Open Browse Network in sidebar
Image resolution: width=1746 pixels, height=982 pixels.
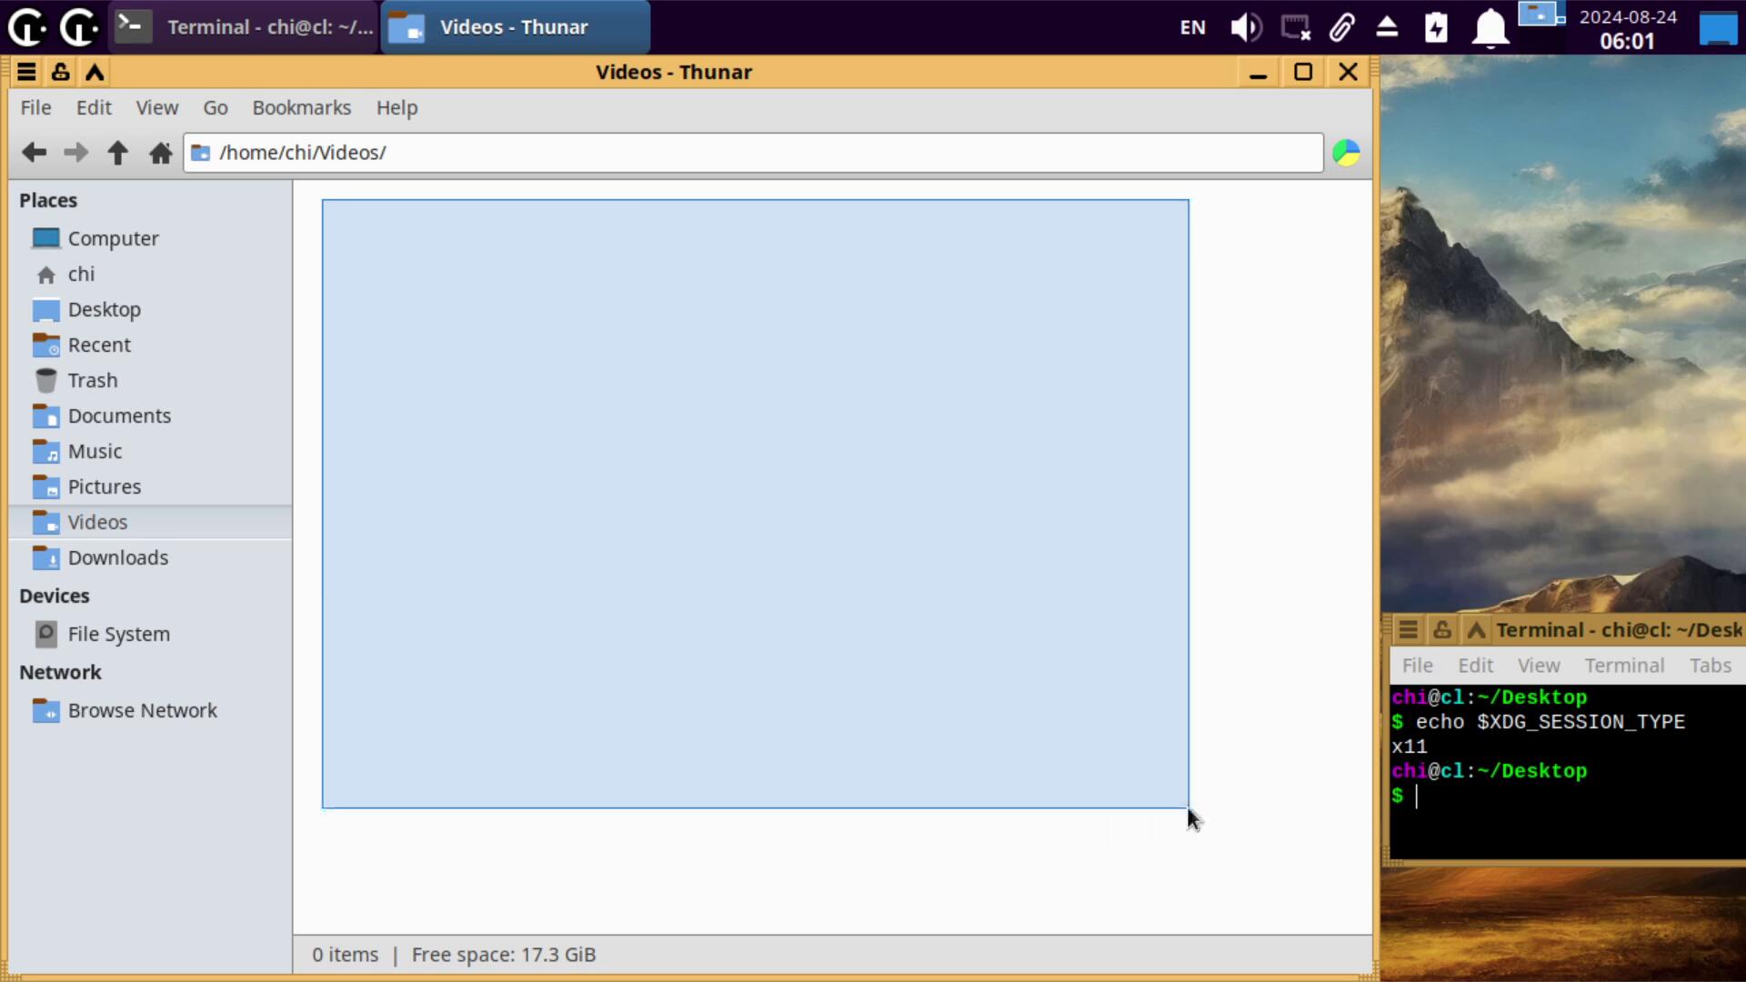(142, 710)
